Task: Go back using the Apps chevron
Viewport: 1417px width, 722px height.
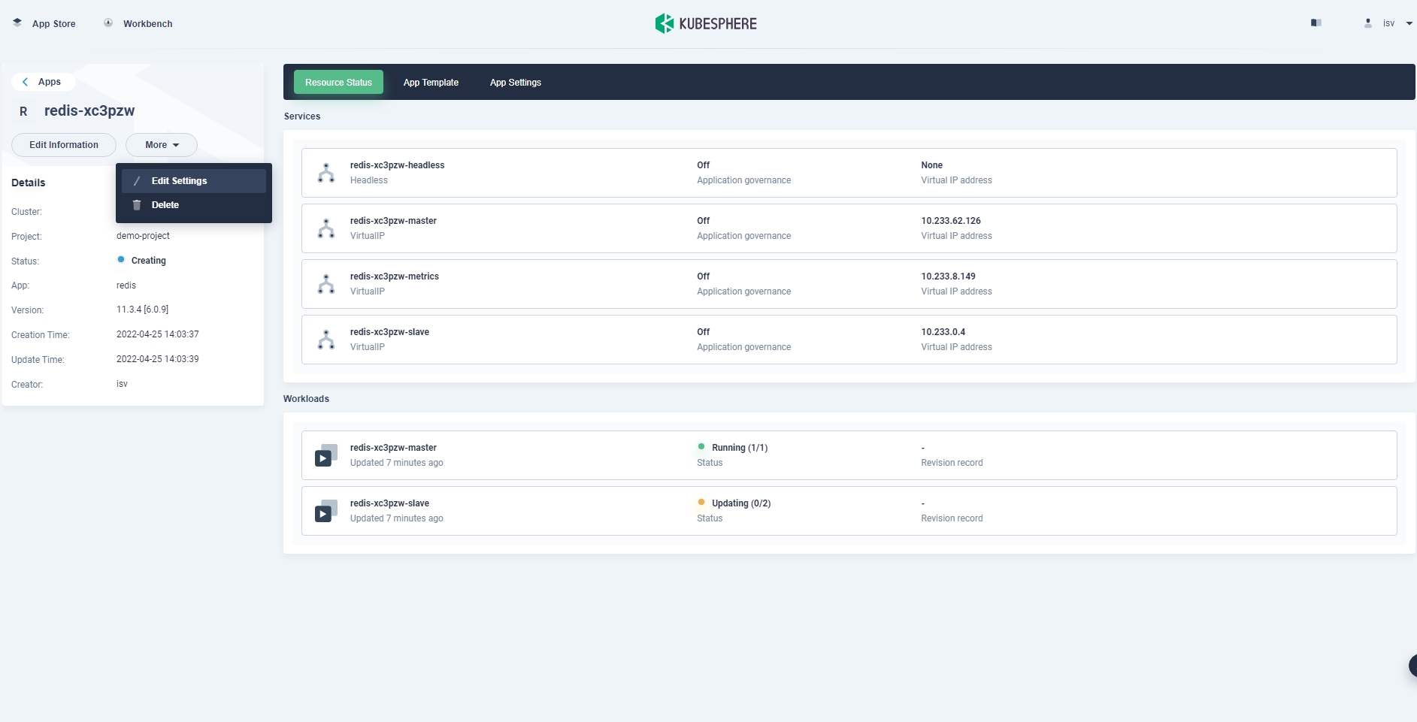Action: 26,82
